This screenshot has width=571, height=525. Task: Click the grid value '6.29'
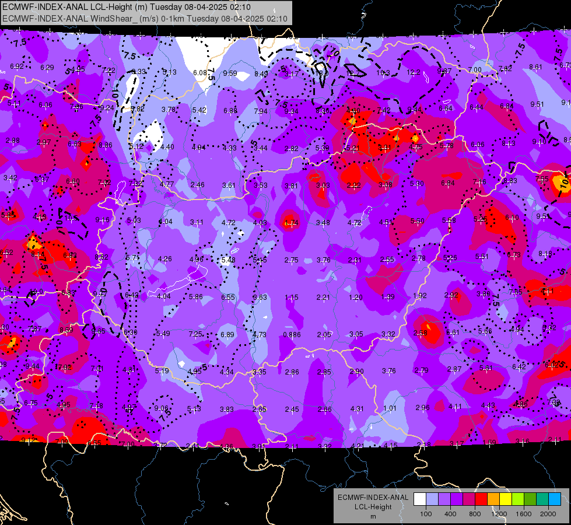point(47,68)
